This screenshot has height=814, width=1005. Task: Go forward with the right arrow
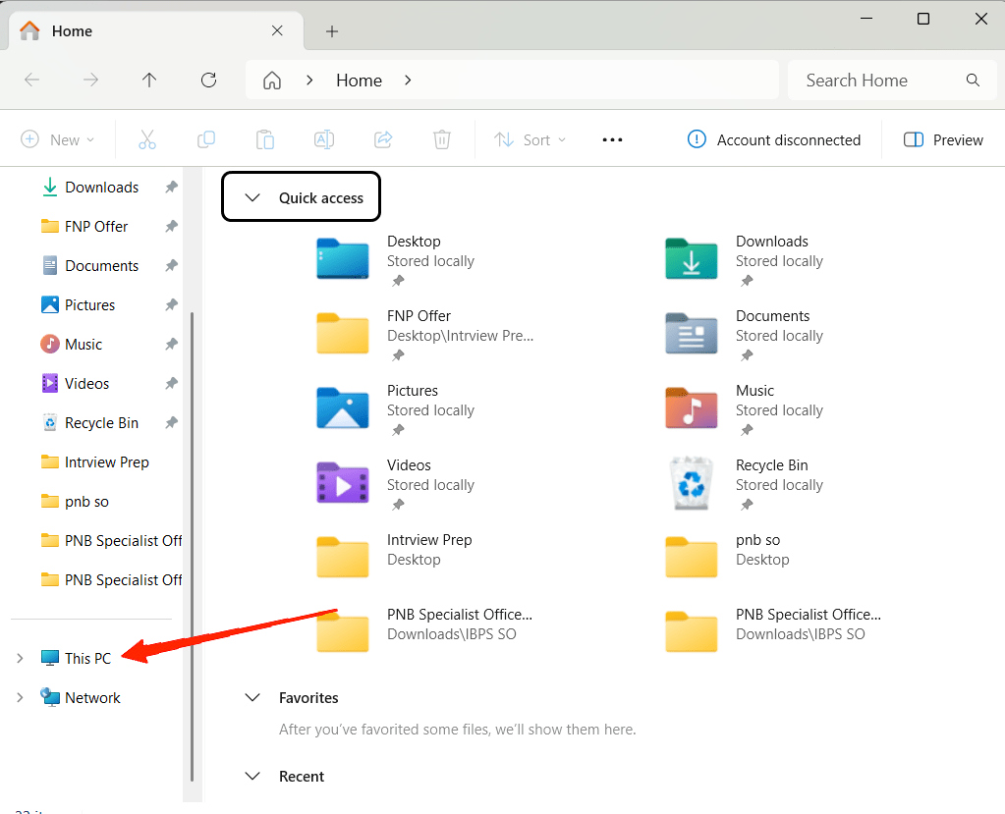tap(91, 81)
